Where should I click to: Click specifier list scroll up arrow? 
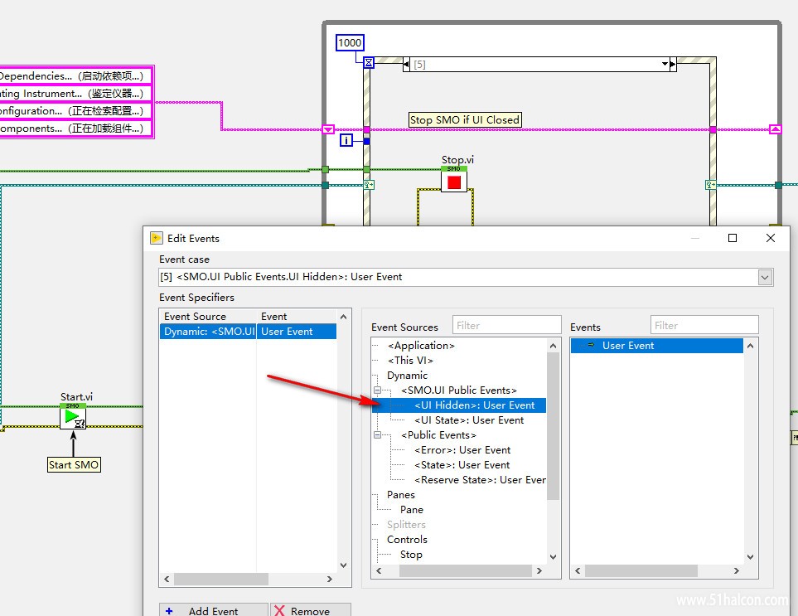click(344, 317)
